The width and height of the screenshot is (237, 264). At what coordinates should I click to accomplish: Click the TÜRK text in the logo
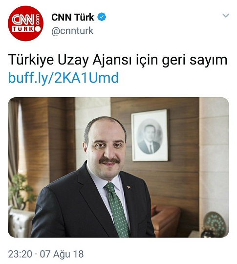23,29
